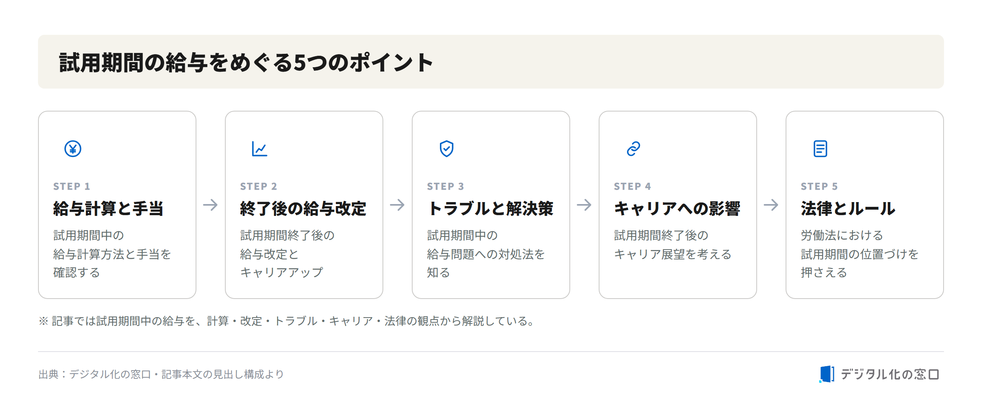Click the STEP 1 label
Viewport: 982px width, 420px height.
72,186
